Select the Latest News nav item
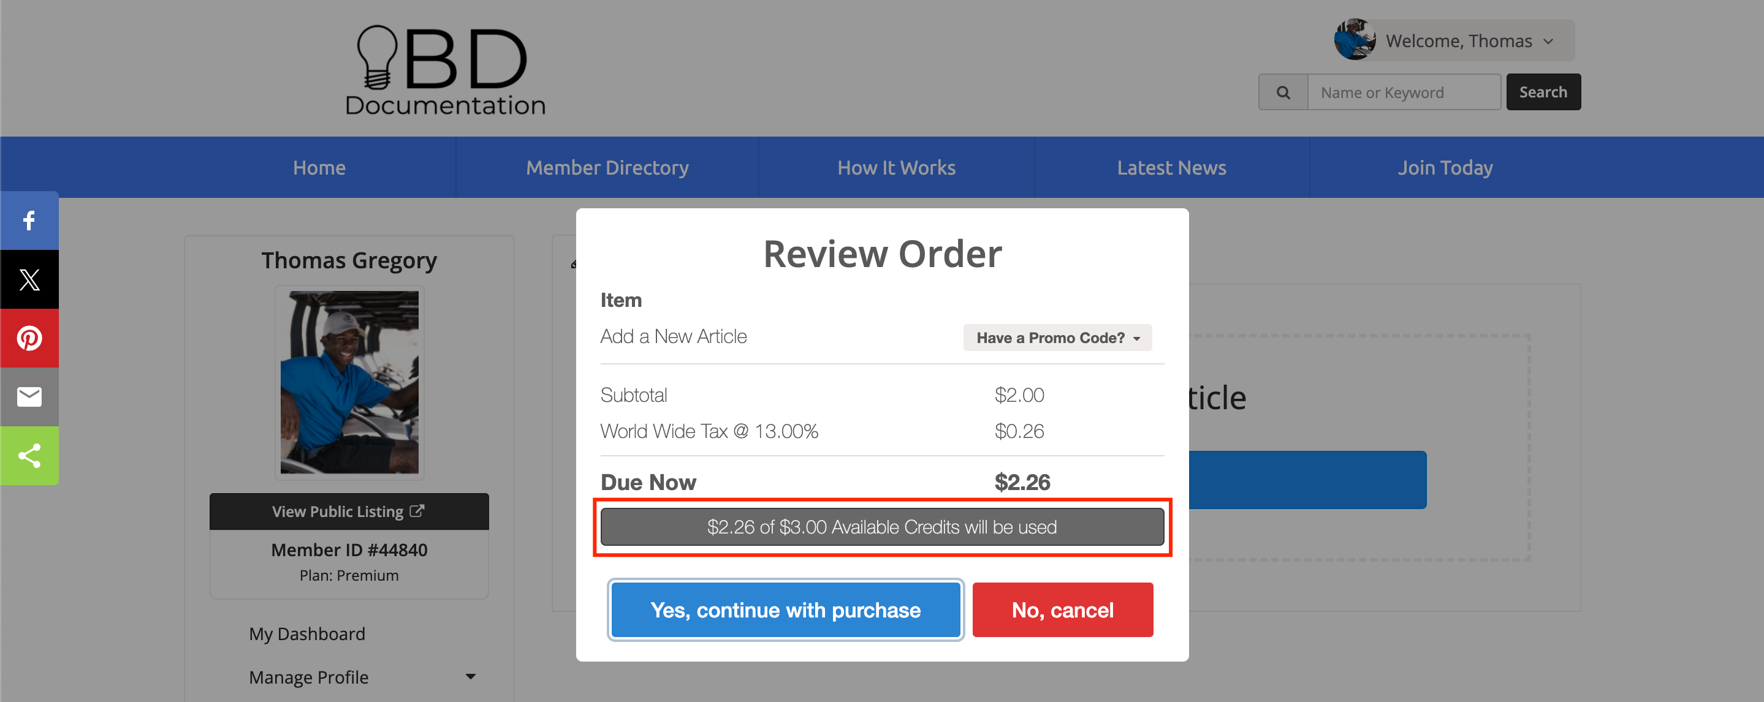The image size is (1764, 702). point(1171,168)
